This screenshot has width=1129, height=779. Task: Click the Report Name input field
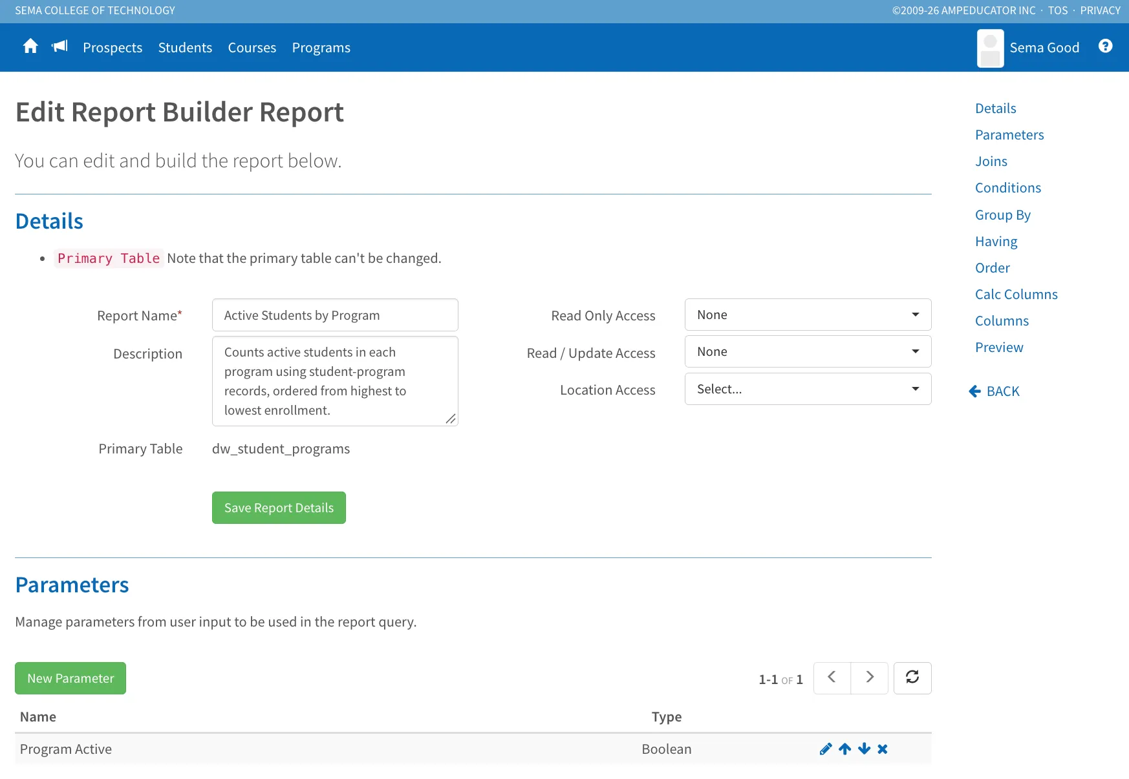(x=335, y=315)
